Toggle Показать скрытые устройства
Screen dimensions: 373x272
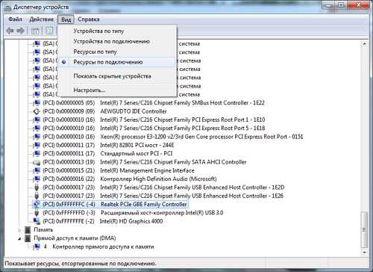[x=112, y=76]
